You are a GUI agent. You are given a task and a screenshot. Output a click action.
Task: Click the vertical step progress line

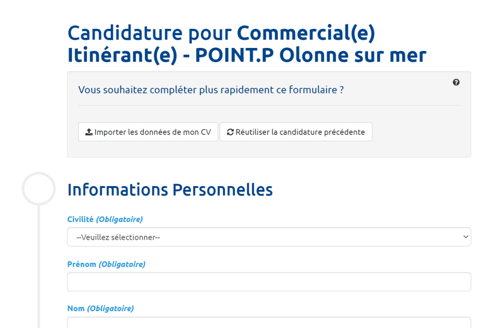39,266
